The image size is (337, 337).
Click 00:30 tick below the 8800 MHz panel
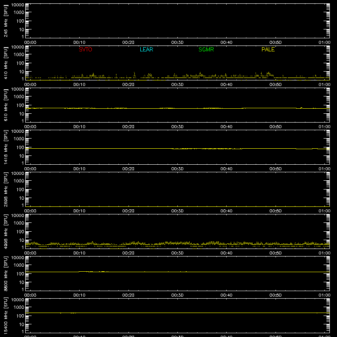click(x=177, y=295)
